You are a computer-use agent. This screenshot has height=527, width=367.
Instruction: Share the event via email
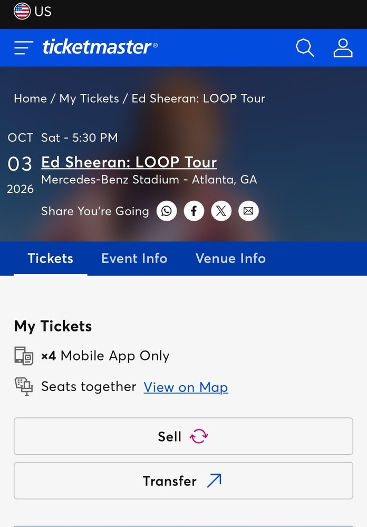[248, 211]
